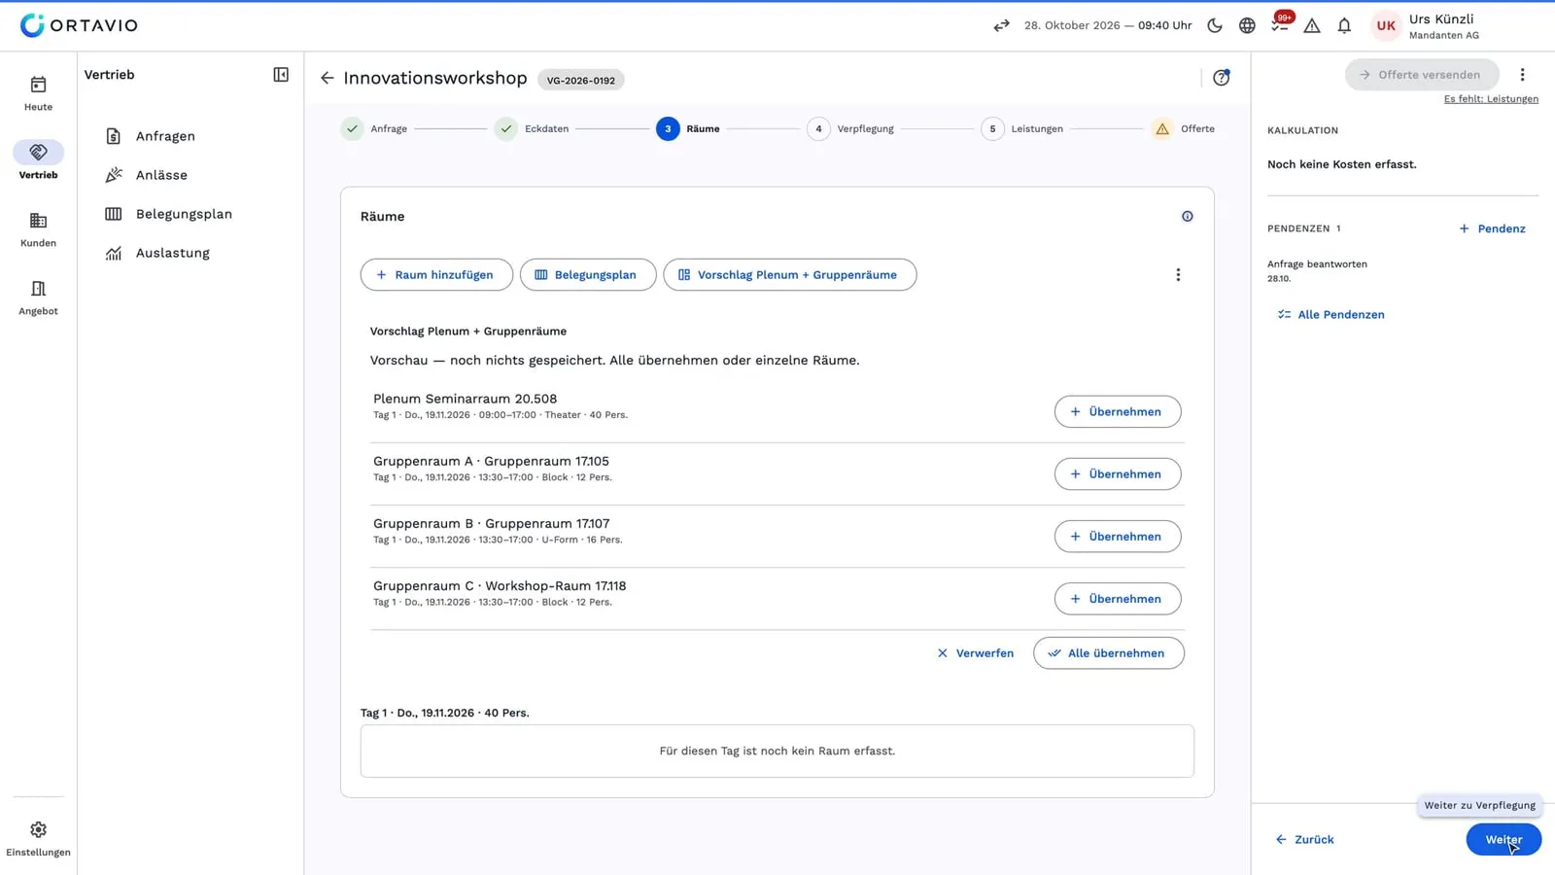Click Vorschlag Plenum + Gruppenräume button
The height and width of the screenshot is (875, 1555).
pyautogui.click(x=789, y=275)
